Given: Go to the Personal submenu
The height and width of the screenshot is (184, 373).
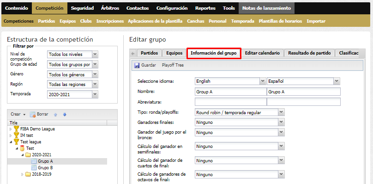Looking at the screenshot, I should pyautogui.click(x=218, y=21).
